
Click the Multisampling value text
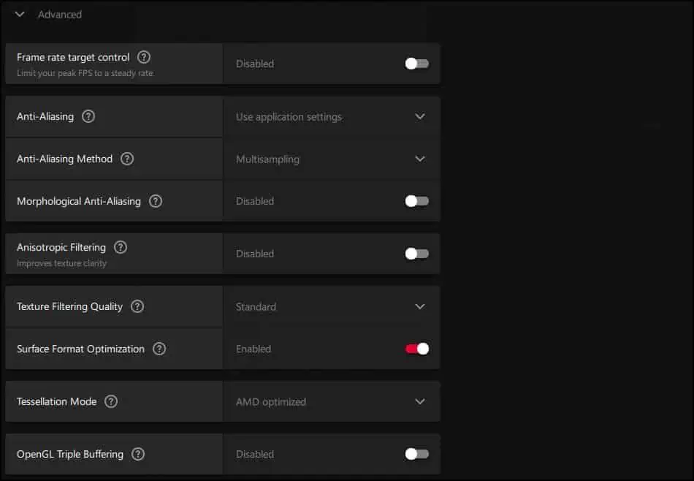269,159
